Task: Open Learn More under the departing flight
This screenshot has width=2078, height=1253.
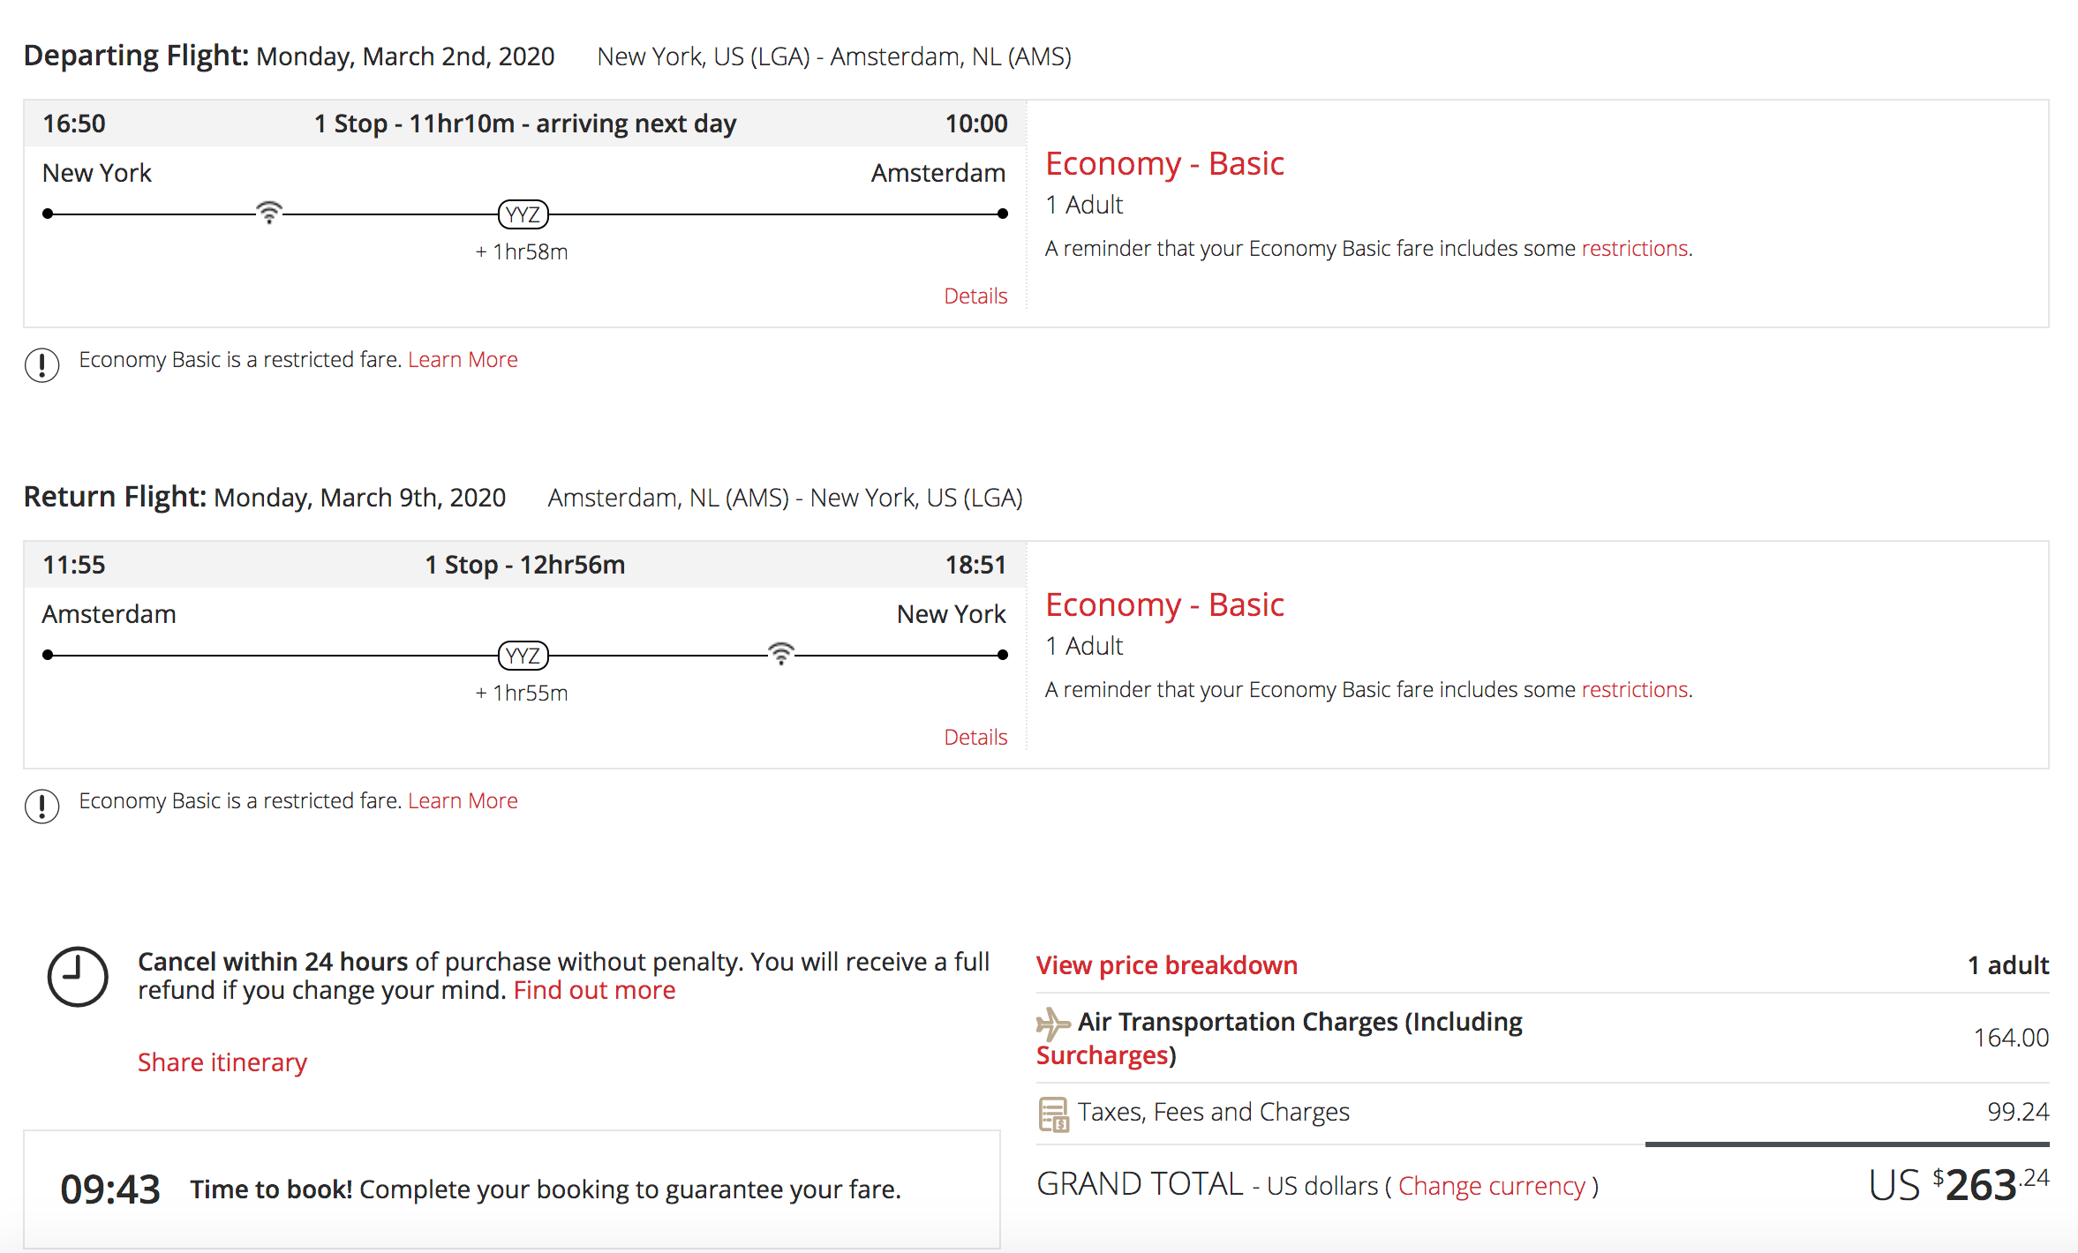Action: click(463, 359)
